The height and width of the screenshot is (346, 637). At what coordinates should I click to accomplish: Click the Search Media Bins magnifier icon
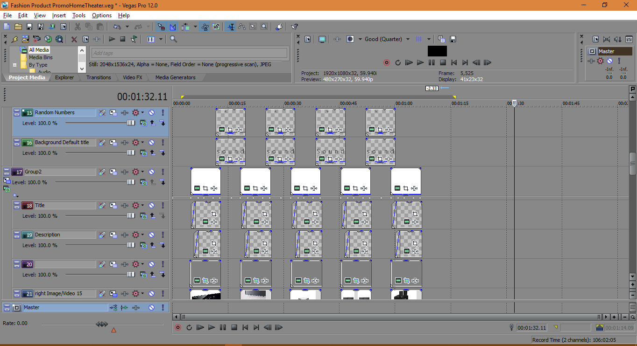(173, 39)
